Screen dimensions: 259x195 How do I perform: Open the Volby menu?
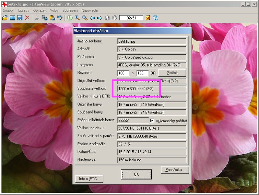tap(54, 10)
